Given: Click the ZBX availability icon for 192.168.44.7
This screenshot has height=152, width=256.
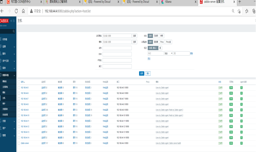Looking at the screenshot, I should pos(231,99).
